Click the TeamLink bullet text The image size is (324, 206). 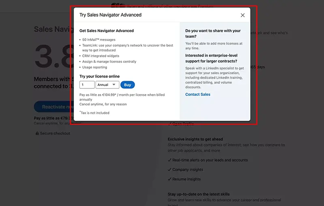pos(128,48)
